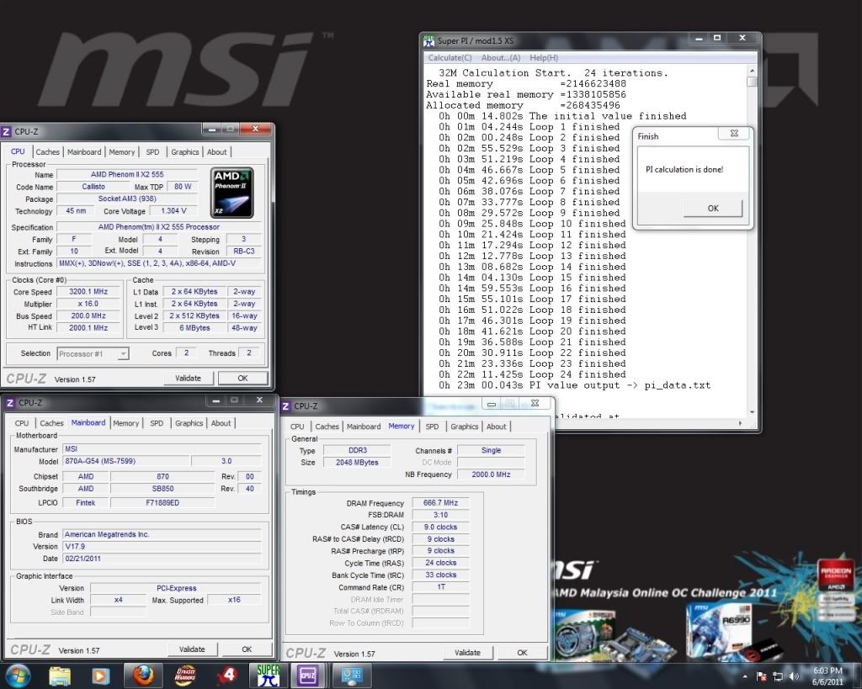Click the CPU-Z taskbar icon
The image size is (862, 689).
click(x=308, y=676)
